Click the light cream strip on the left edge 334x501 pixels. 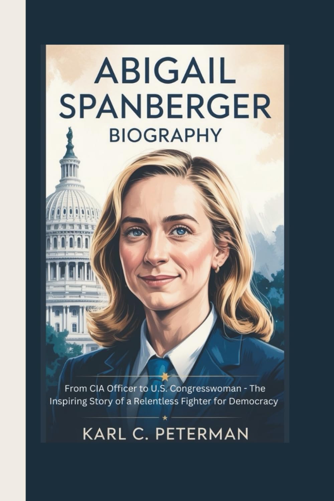(13, 251)
